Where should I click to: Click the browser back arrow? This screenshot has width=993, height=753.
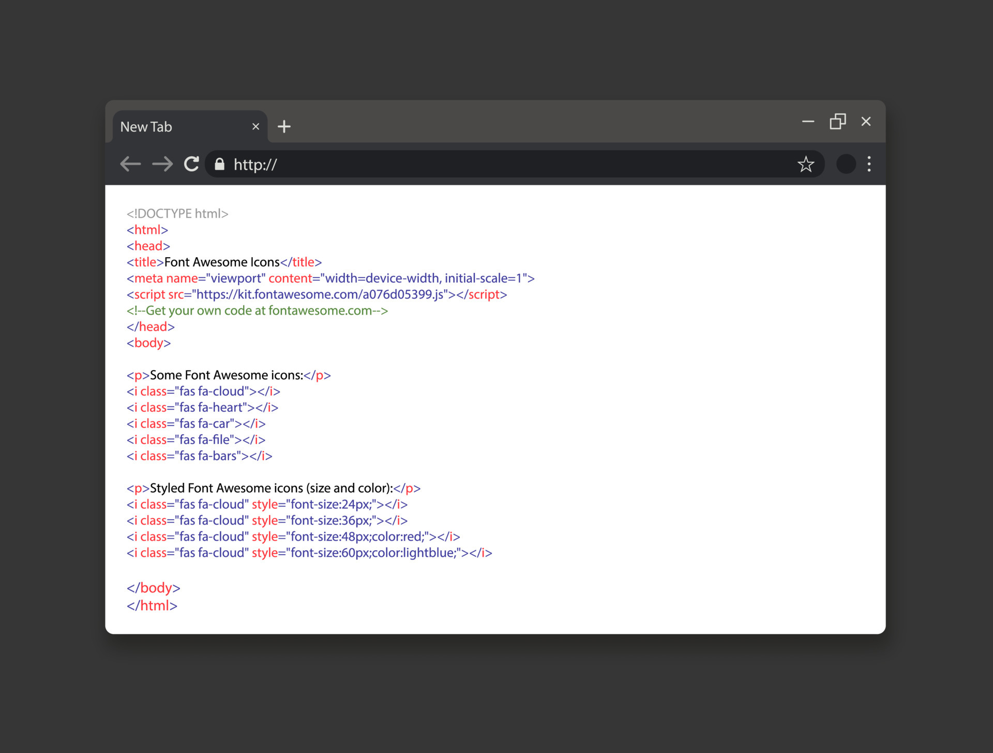pos(130,164)
